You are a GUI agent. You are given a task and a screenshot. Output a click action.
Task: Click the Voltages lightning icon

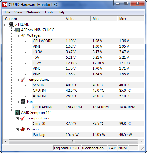click(x=23, y=35)
